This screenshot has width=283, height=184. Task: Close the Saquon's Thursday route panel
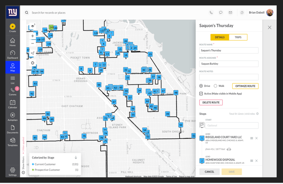tap(269, 27)
